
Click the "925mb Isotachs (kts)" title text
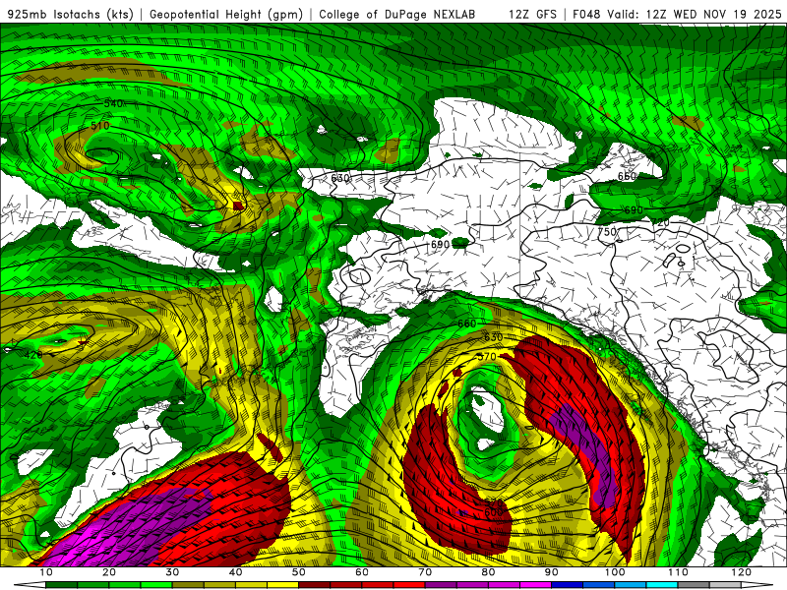[71, 14]
